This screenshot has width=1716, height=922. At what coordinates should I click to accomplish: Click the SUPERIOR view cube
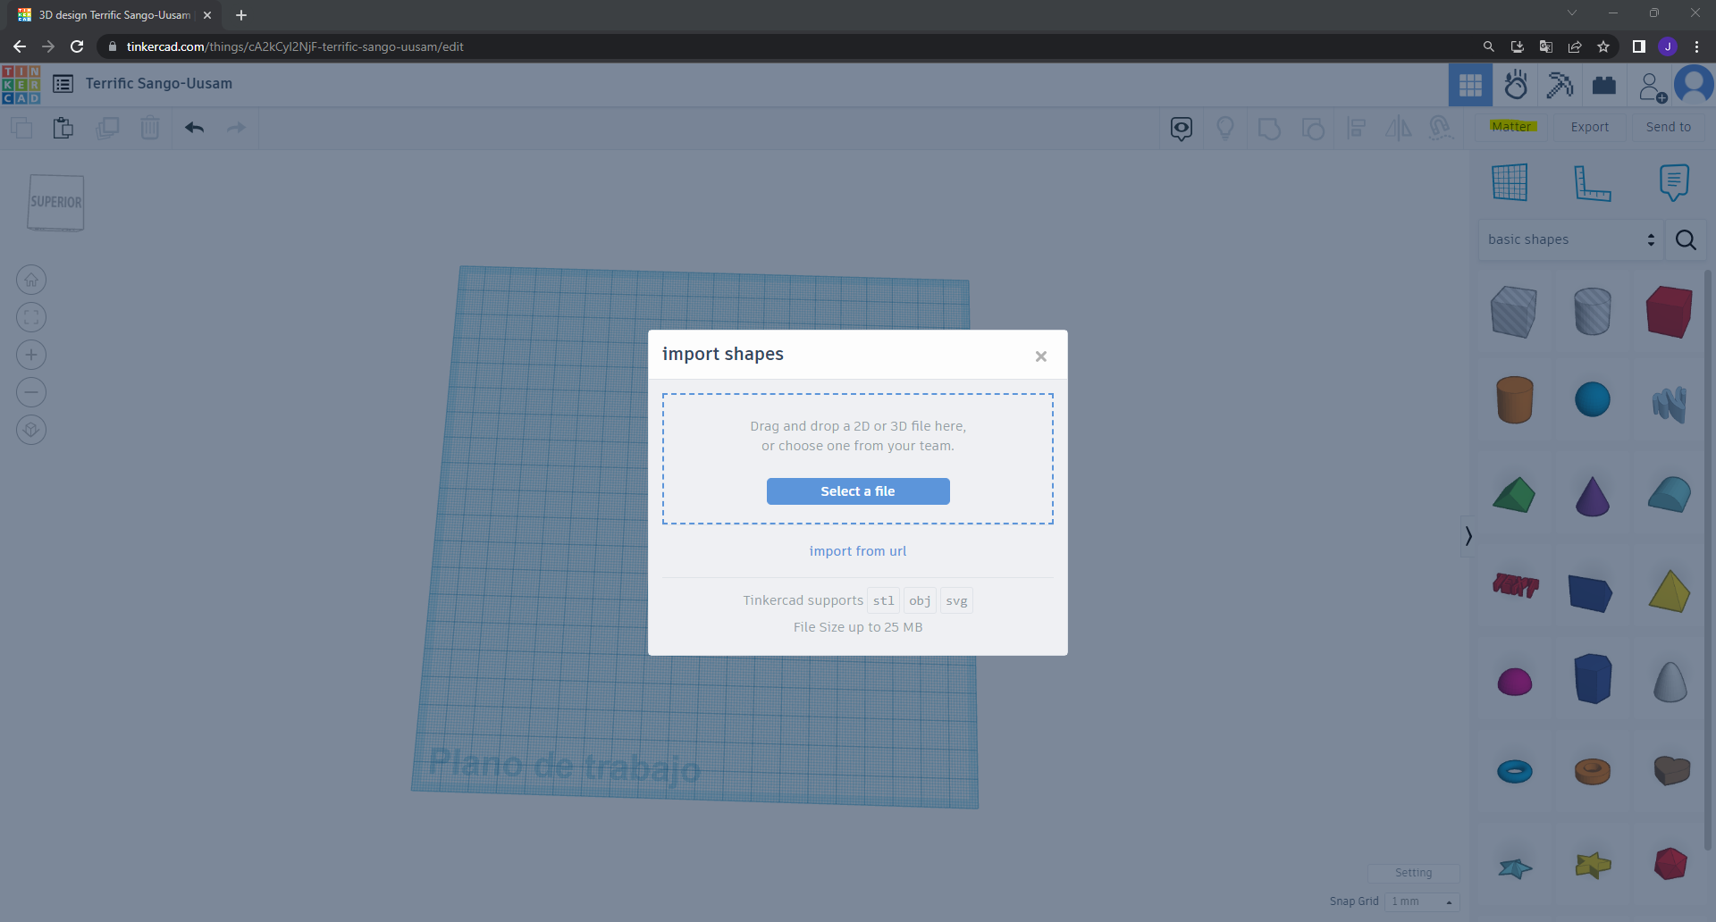[55, 203]
